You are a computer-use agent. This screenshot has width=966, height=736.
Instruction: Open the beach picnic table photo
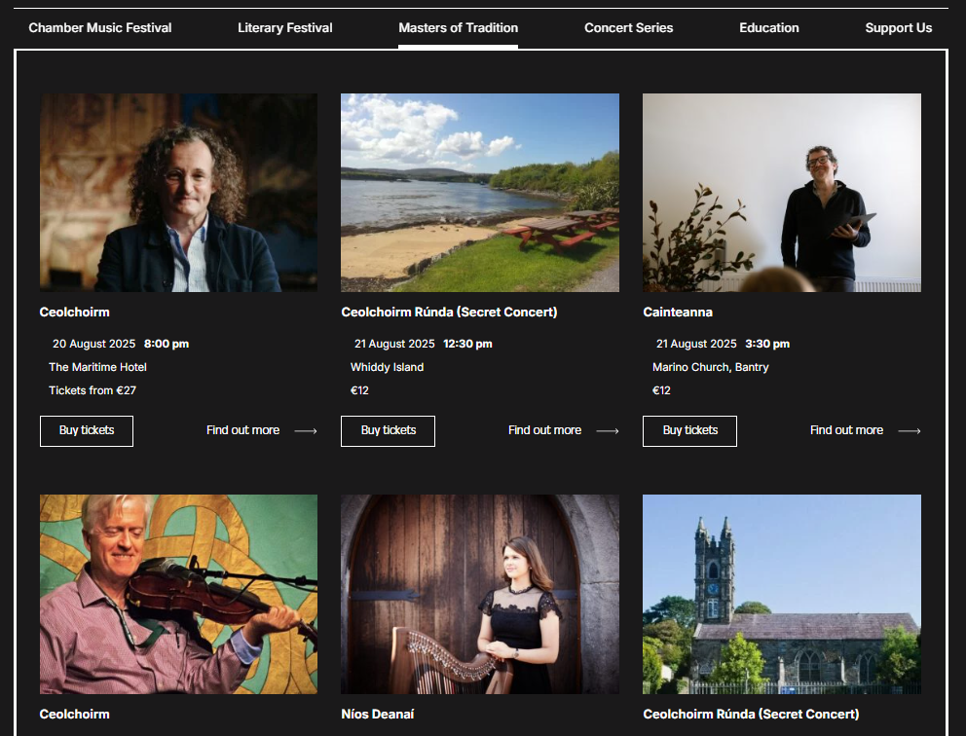480,193
